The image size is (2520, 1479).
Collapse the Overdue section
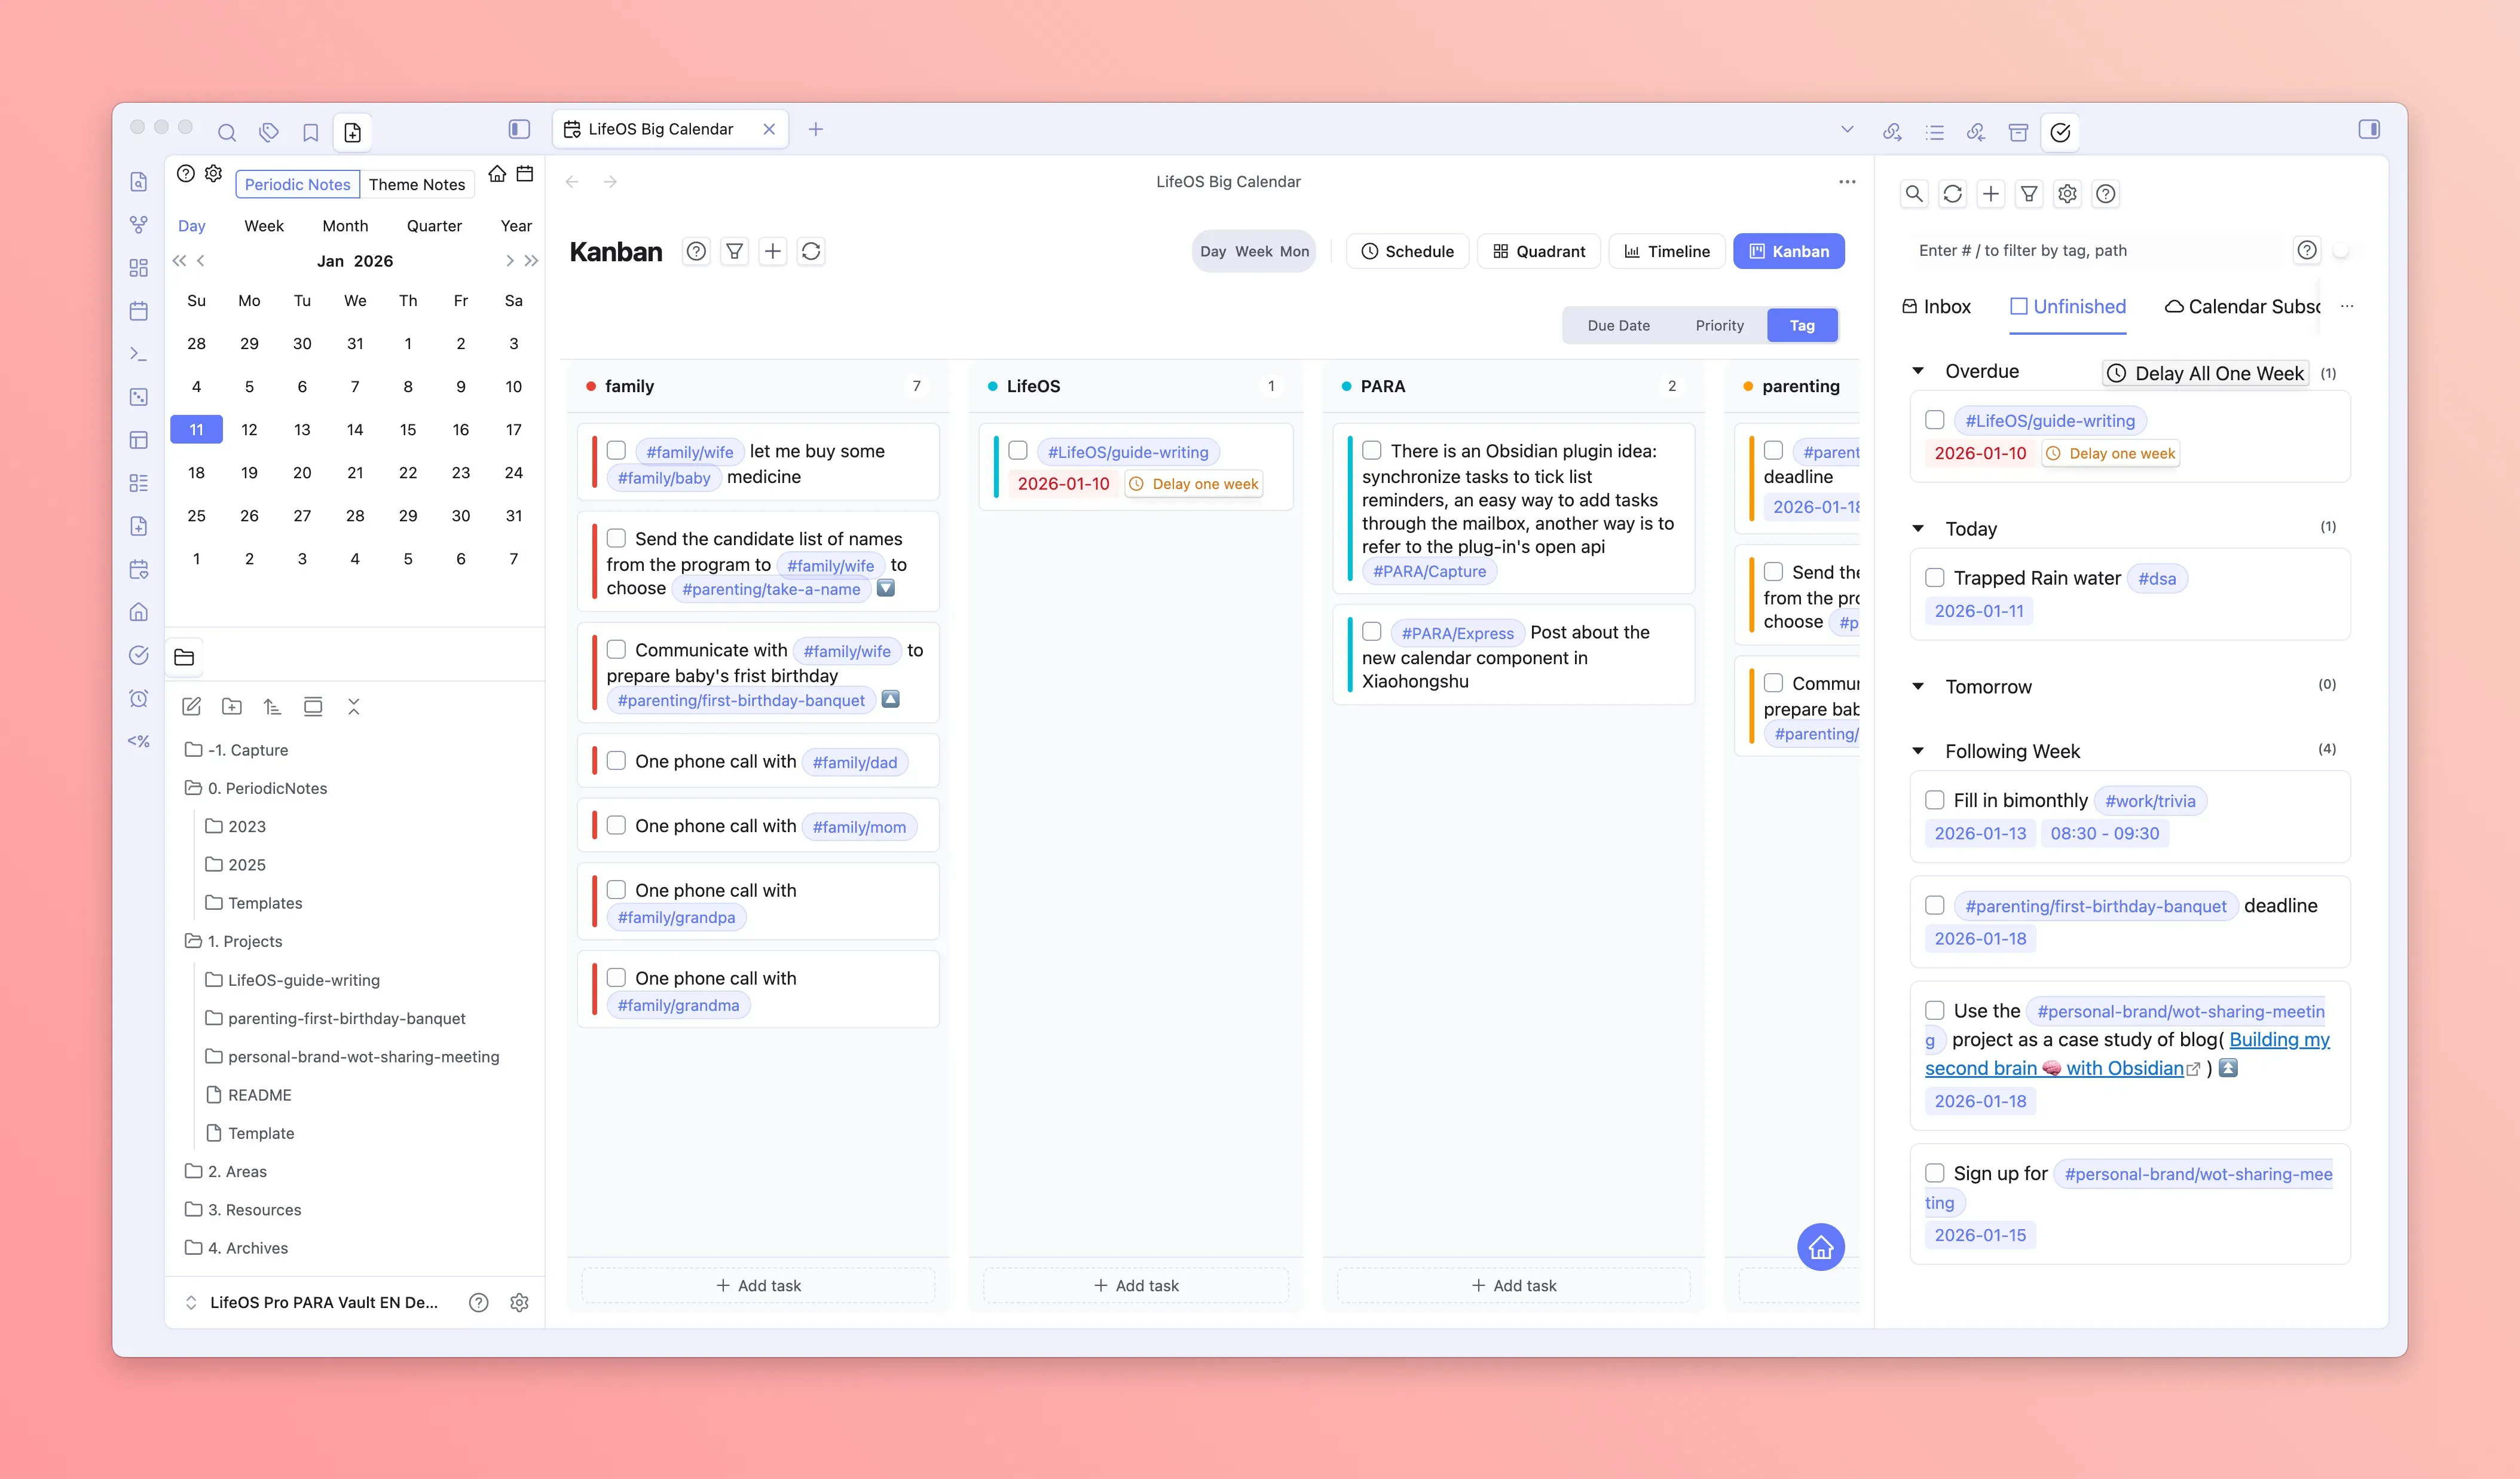[1918, 371]
